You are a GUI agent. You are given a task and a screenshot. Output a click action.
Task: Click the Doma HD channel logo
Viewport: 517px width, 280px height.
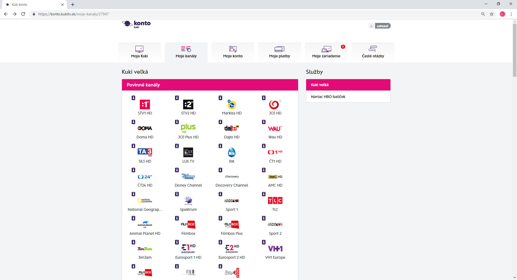coord(145,128)
